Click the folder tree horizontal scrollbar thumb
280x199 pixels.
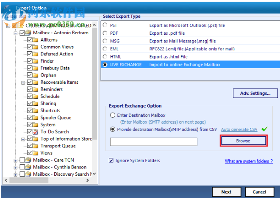pos(29,180)
